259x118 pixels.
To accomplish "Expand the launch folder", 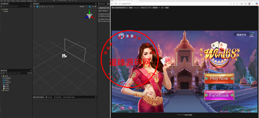I will coord(2,80).
